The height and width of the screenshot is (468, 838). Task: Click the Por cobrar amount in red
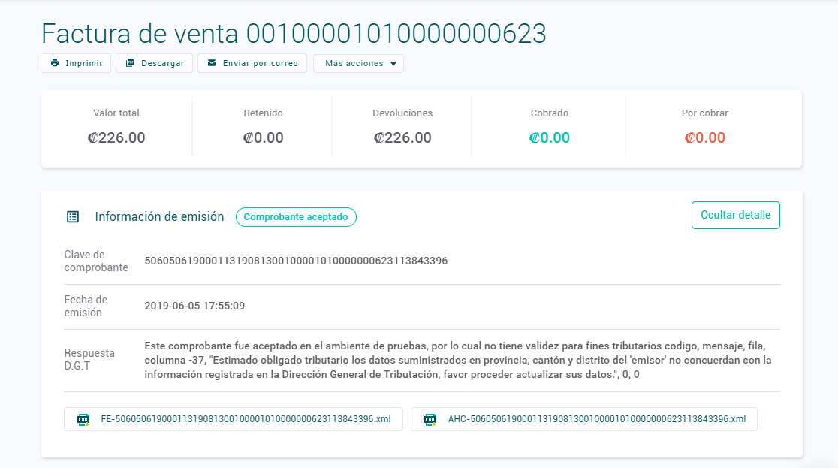coord(704,138)
